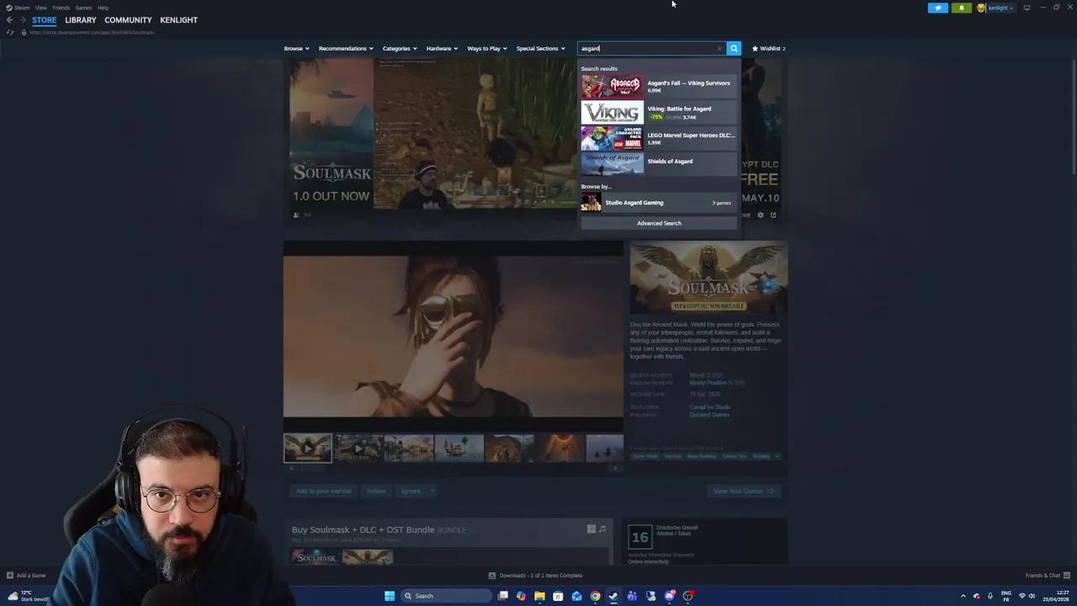Image resolution: width=1077 pixels, height=606 pixels.
Task: Expand the Ways to Play dropdown
Action: 487,48
